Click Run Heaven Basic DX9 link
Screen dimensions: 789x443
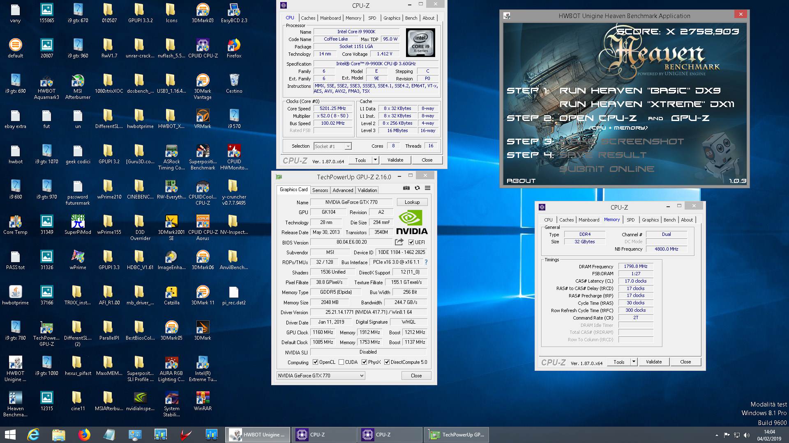[x=640, y=91]
